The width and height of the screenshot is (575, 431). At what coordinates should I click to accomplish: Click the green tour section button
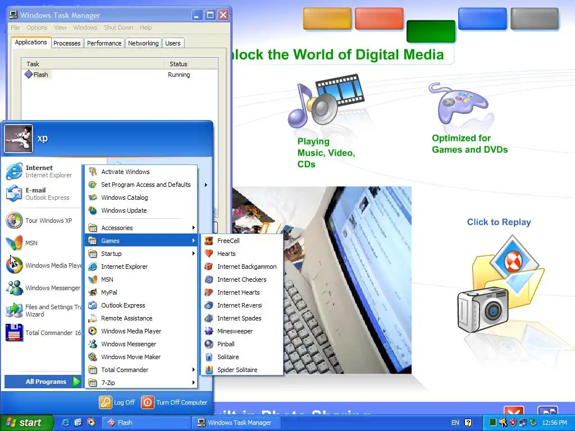(431, 31)
